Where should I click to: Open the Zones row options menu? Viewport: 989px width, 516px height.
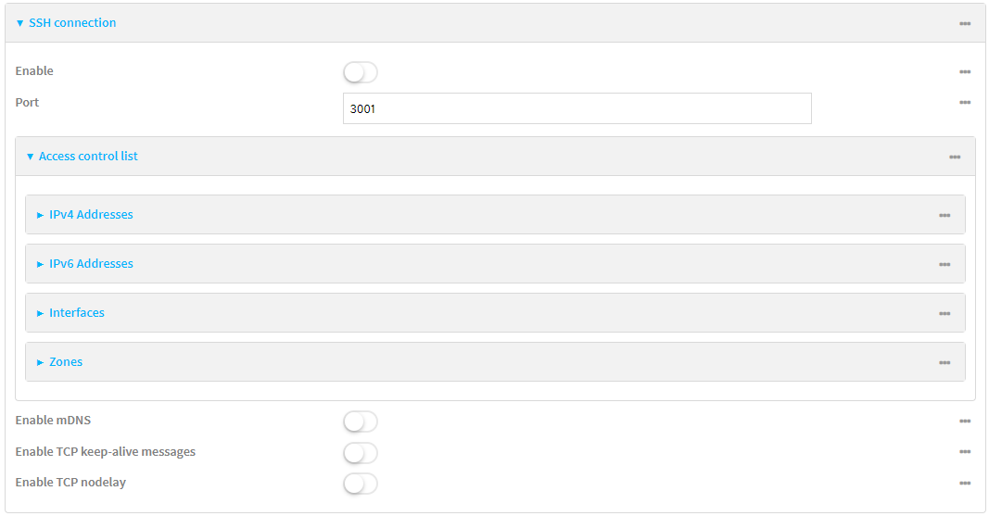click(x=945, y=362)
